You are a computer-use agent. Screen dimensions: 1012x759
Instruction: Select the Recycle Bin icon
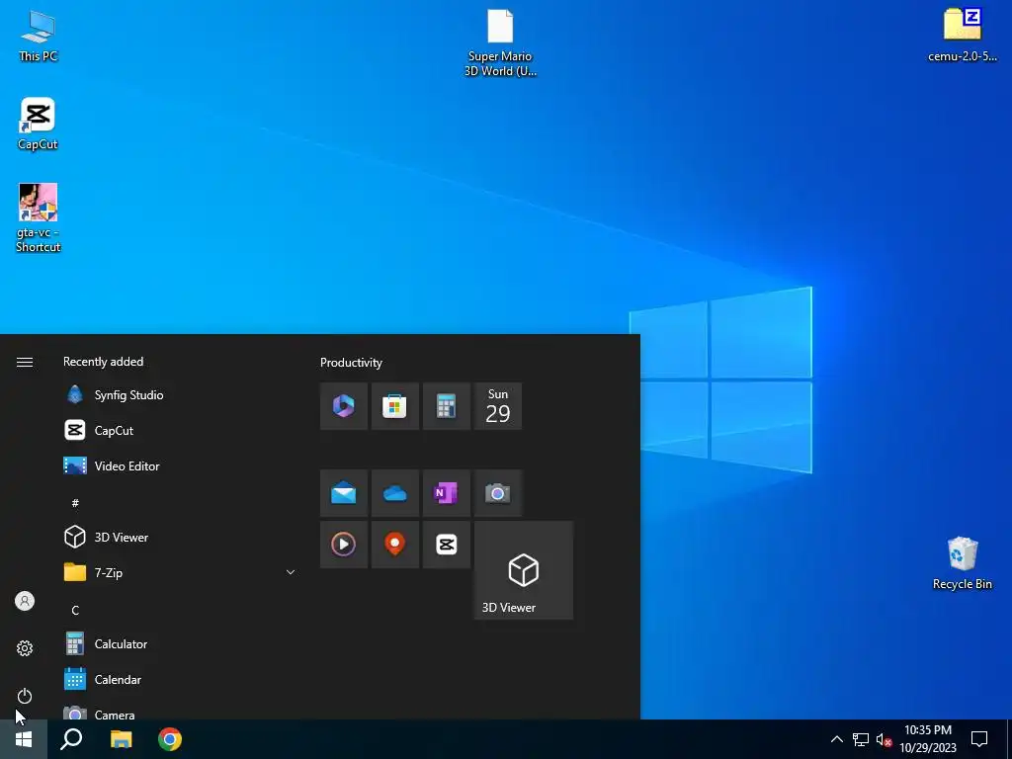tap(963, 562)
